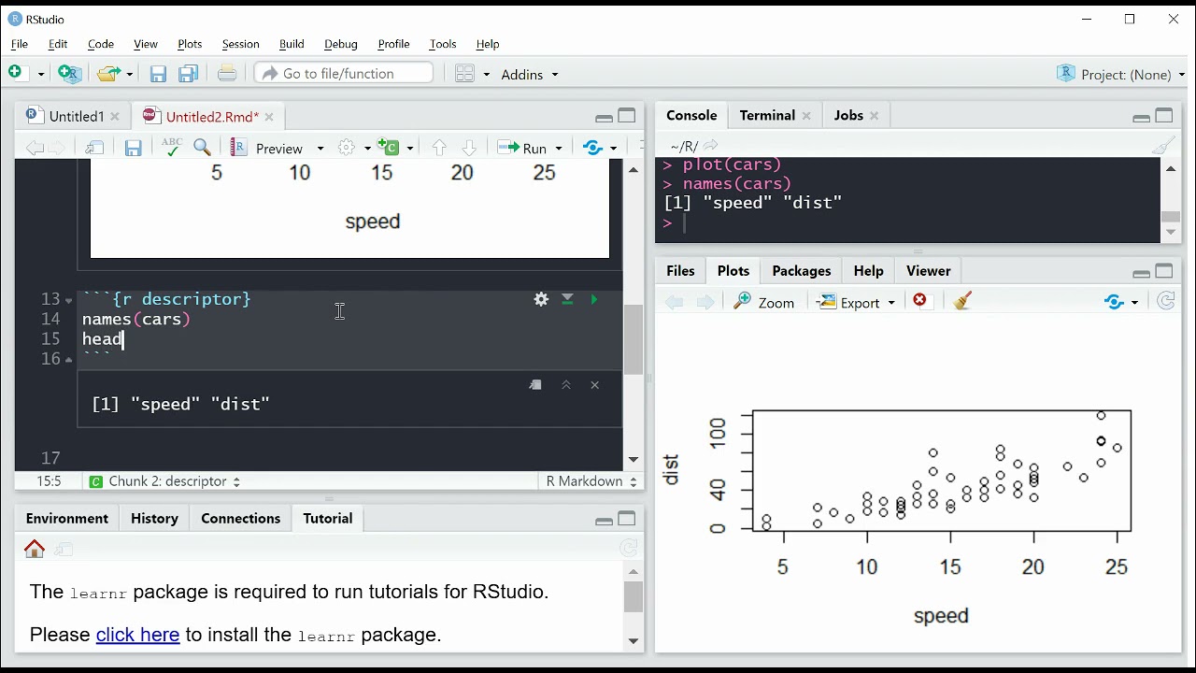Image resolution: width=1196 pixels, height=673 pixels.
Task: Open the document options gear
Action: click(347, 148)
